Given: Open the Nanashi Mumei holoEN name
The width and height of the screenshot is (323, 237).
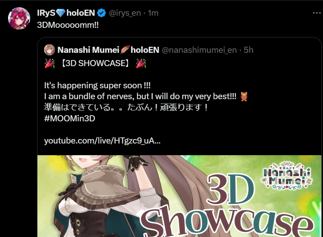Looking at the screenshot, I should tap(108, 50).
